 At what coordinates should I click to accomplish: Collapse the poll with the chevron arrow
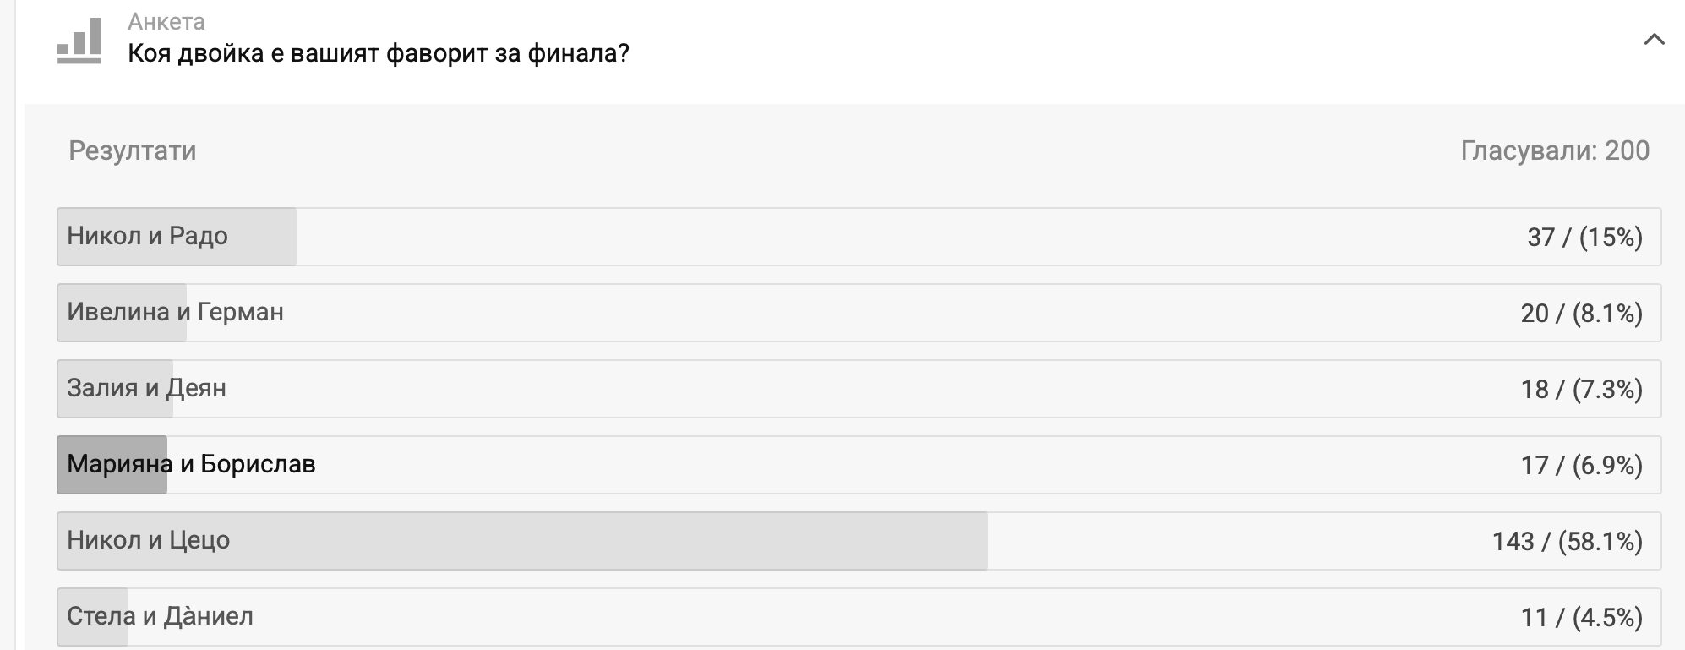click(1654, 40)
